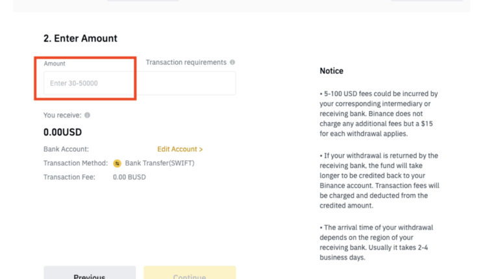Click the empty Transaction requirements box
Screen dimensions: 487x279
[187, 83]
